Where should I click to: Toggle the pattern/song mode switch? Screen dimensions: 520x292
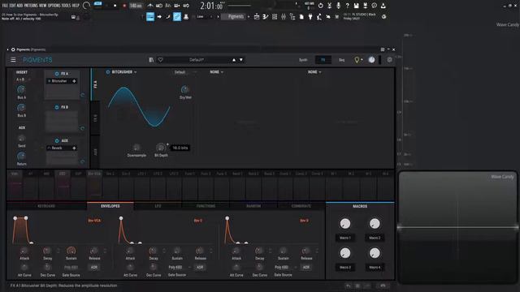point(97,4)
